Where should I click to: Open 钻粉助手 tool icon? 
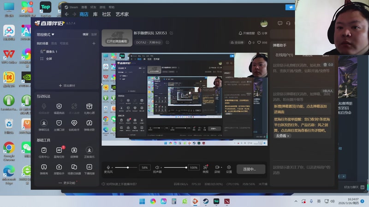[74, 125]
